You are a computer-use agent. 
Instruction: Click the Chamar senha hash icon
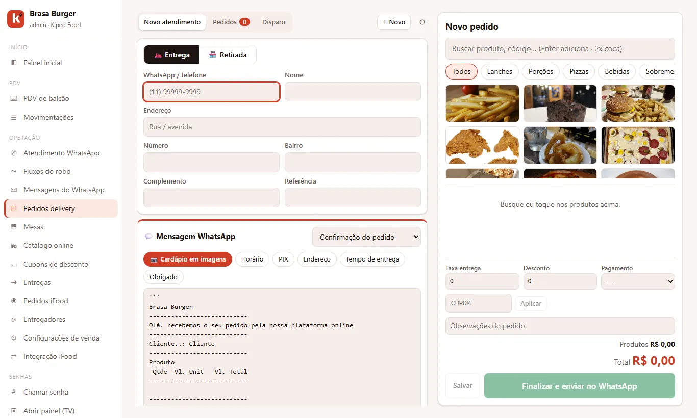(x=14, y=392)
